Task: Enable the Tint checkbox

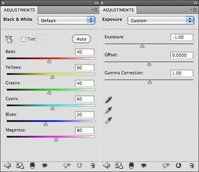Action: pyautogui.click(x=23, y=39)
